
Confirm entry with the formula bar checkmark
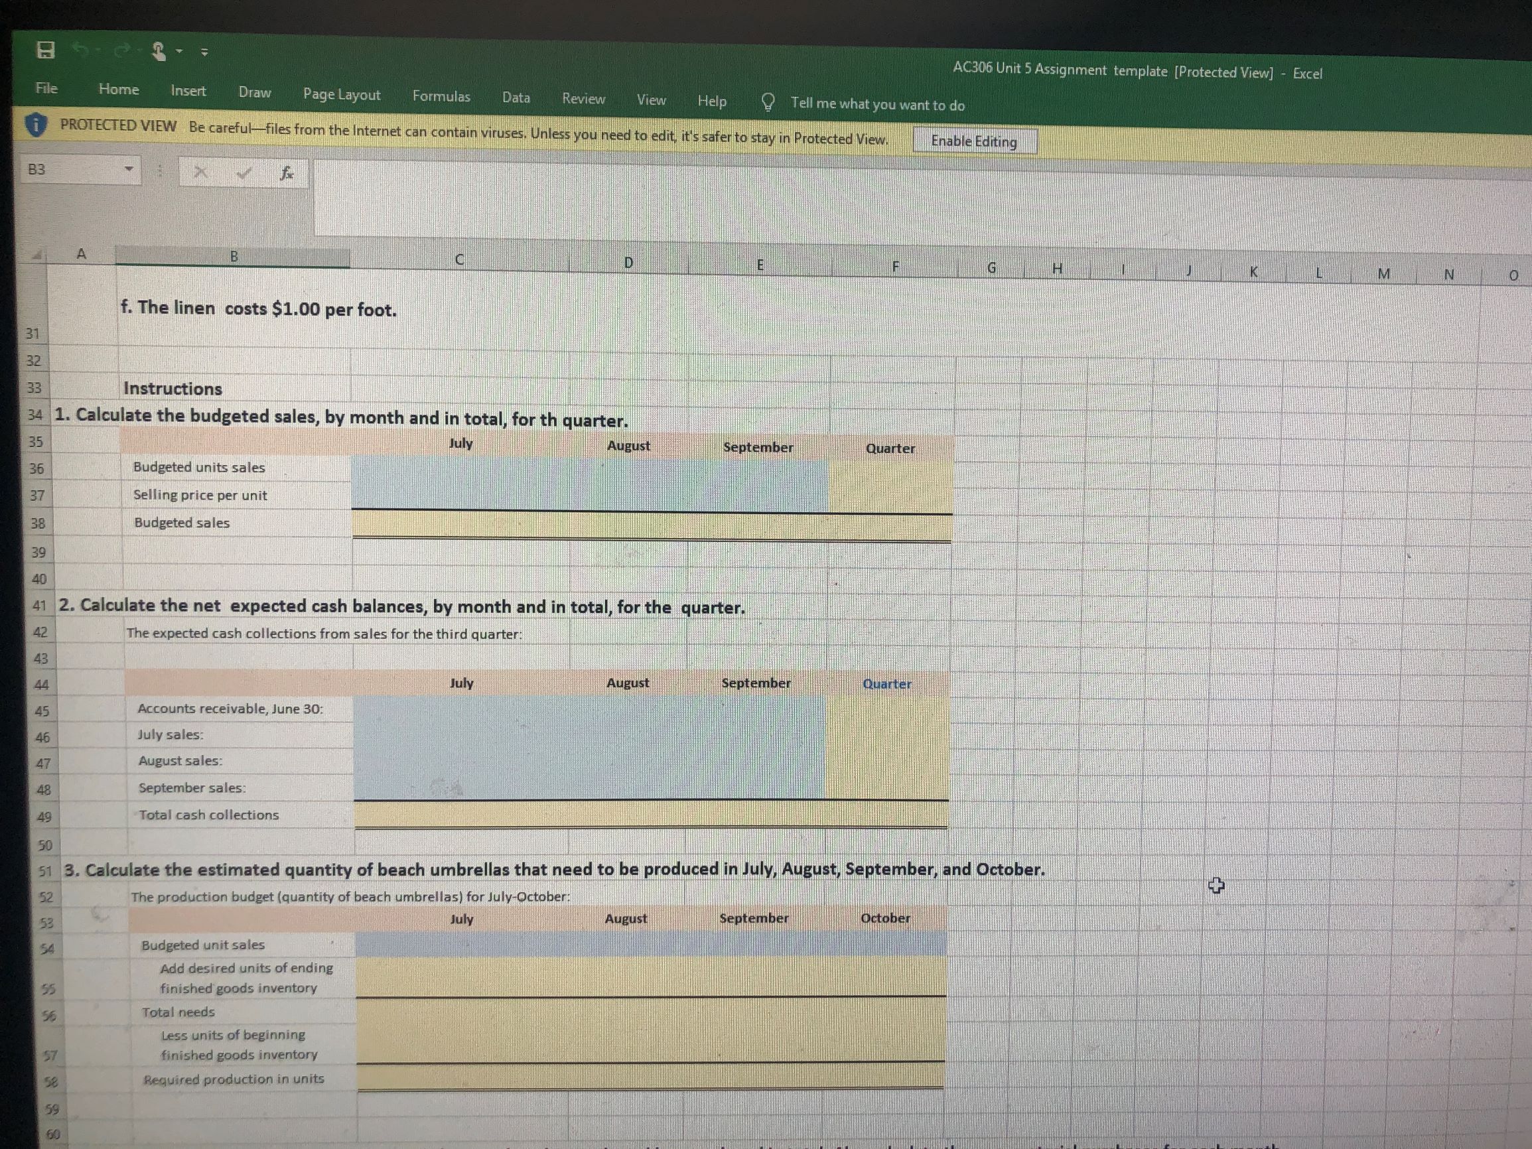click(x=242, y=173)
